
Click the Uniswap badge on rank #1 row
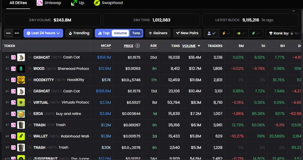pyautogui.click(x=13, y=57)
